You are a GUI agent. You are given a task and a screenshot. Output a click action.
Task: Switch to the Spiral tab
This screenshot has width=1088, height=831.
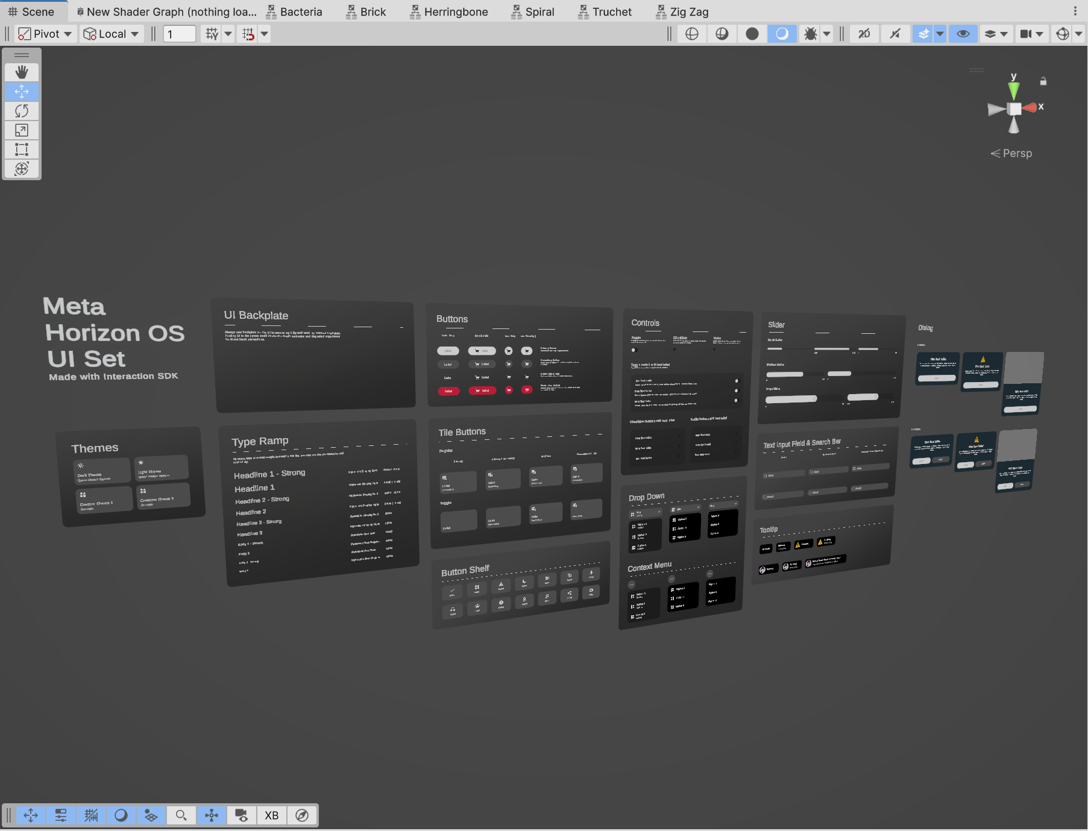coord(533,11)
